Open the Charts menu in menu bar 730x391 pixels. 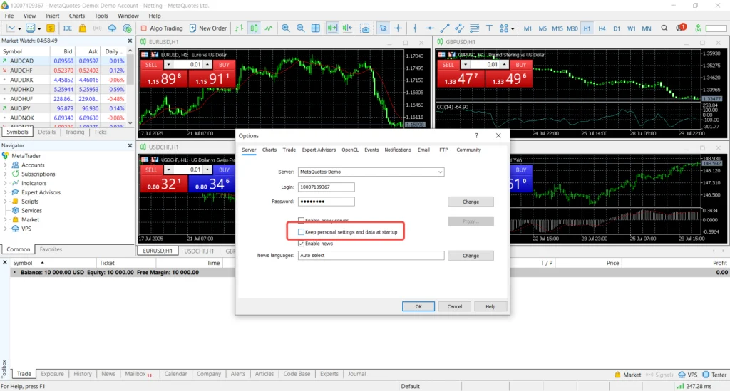(76, 15)
